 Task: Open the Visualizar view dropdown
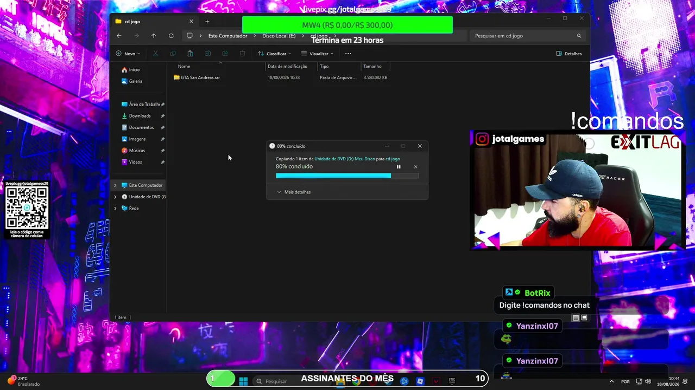[x=317, y=54]
